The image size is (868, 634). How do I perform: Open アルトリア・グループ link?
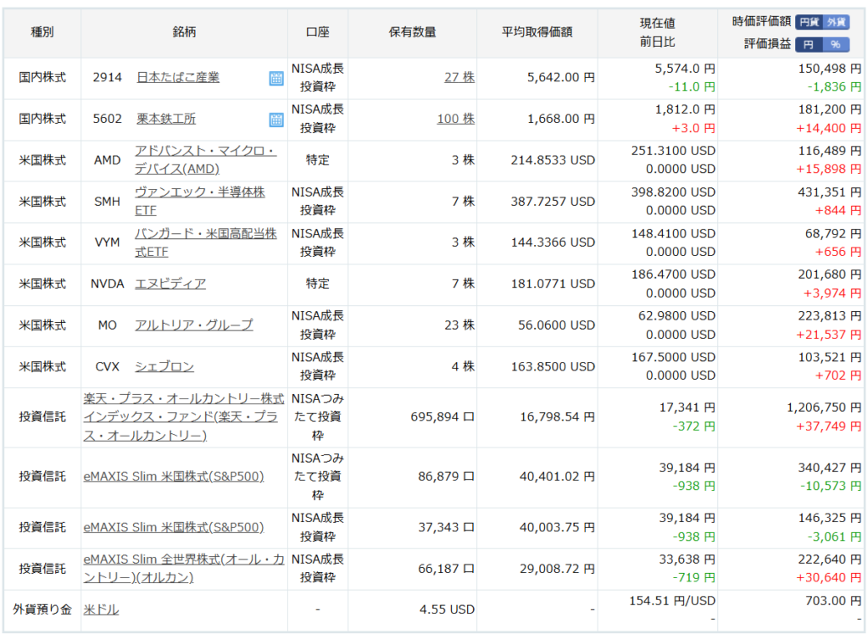[194, 325]
